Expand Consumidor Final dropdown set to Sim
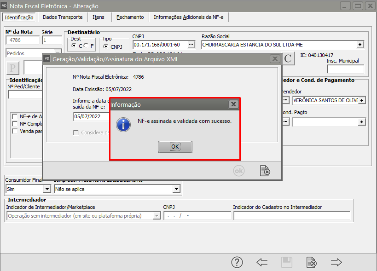Image resolution: width=377 pixels, height=271 pixels. click(x=46, y=189)
